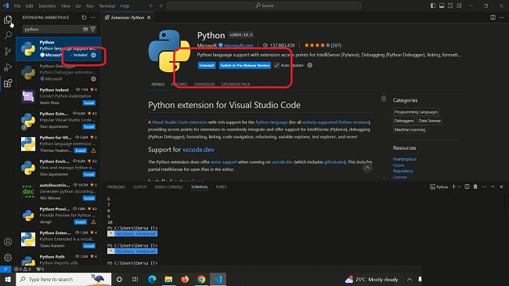
Task: Open the Search view in activity bar
Action: pyautogui.click(x=8, y=35)
